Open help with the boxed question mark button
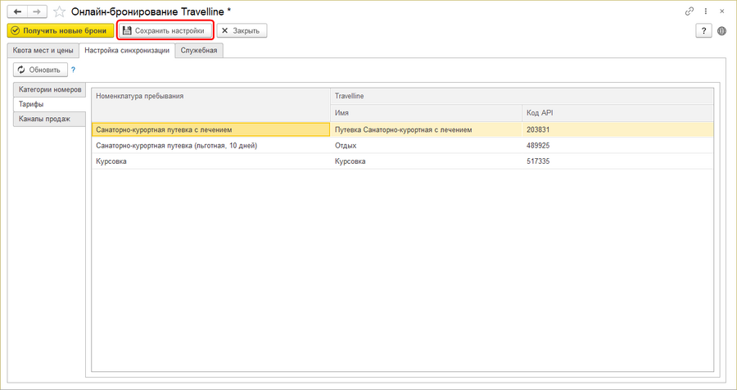This screenshot has height=390, width=737. click(x=703, y=30)
